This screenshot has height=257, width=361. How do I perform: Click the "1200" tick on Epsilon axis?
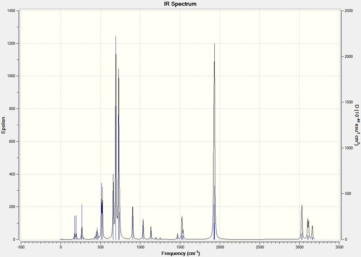(12, 43)
